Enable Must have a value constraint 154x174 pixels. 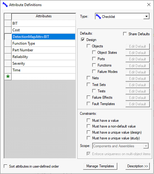point(88,120)
